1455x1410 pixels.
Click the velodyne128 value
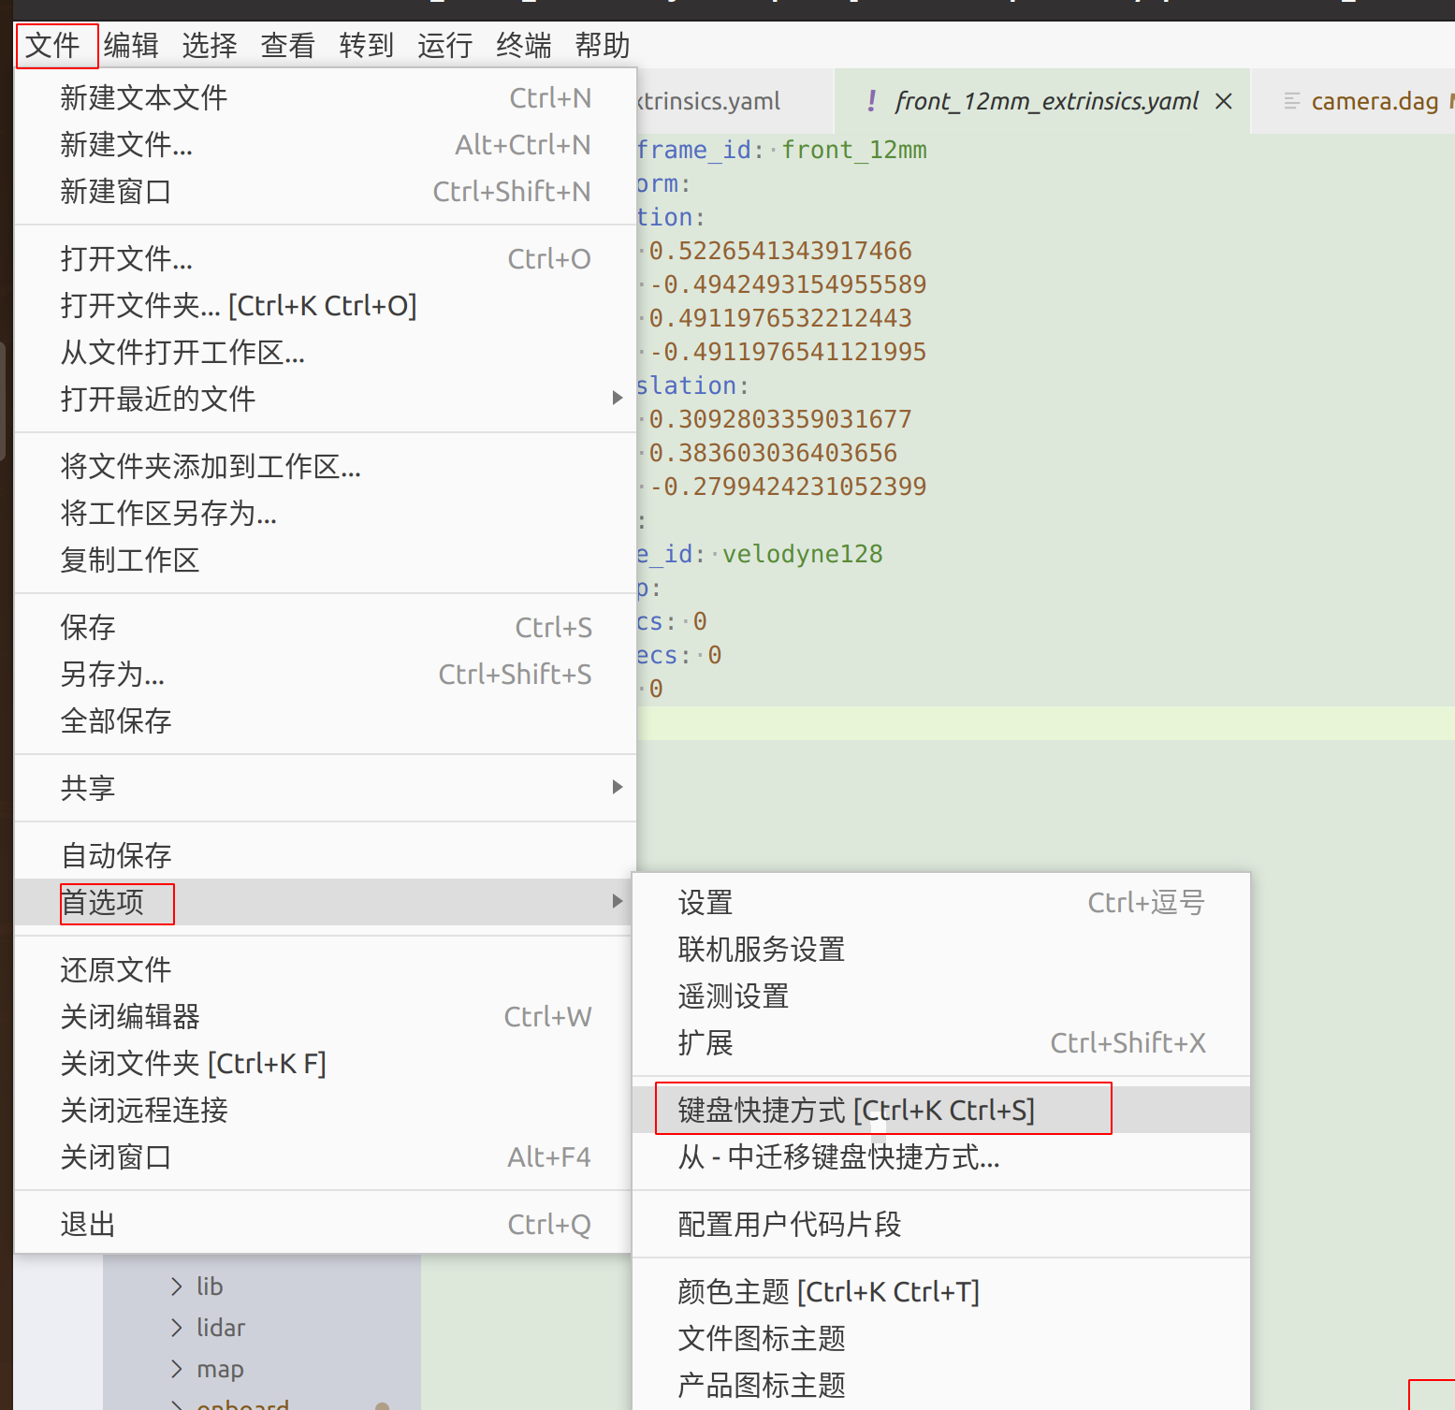click(x=802, y=554)
